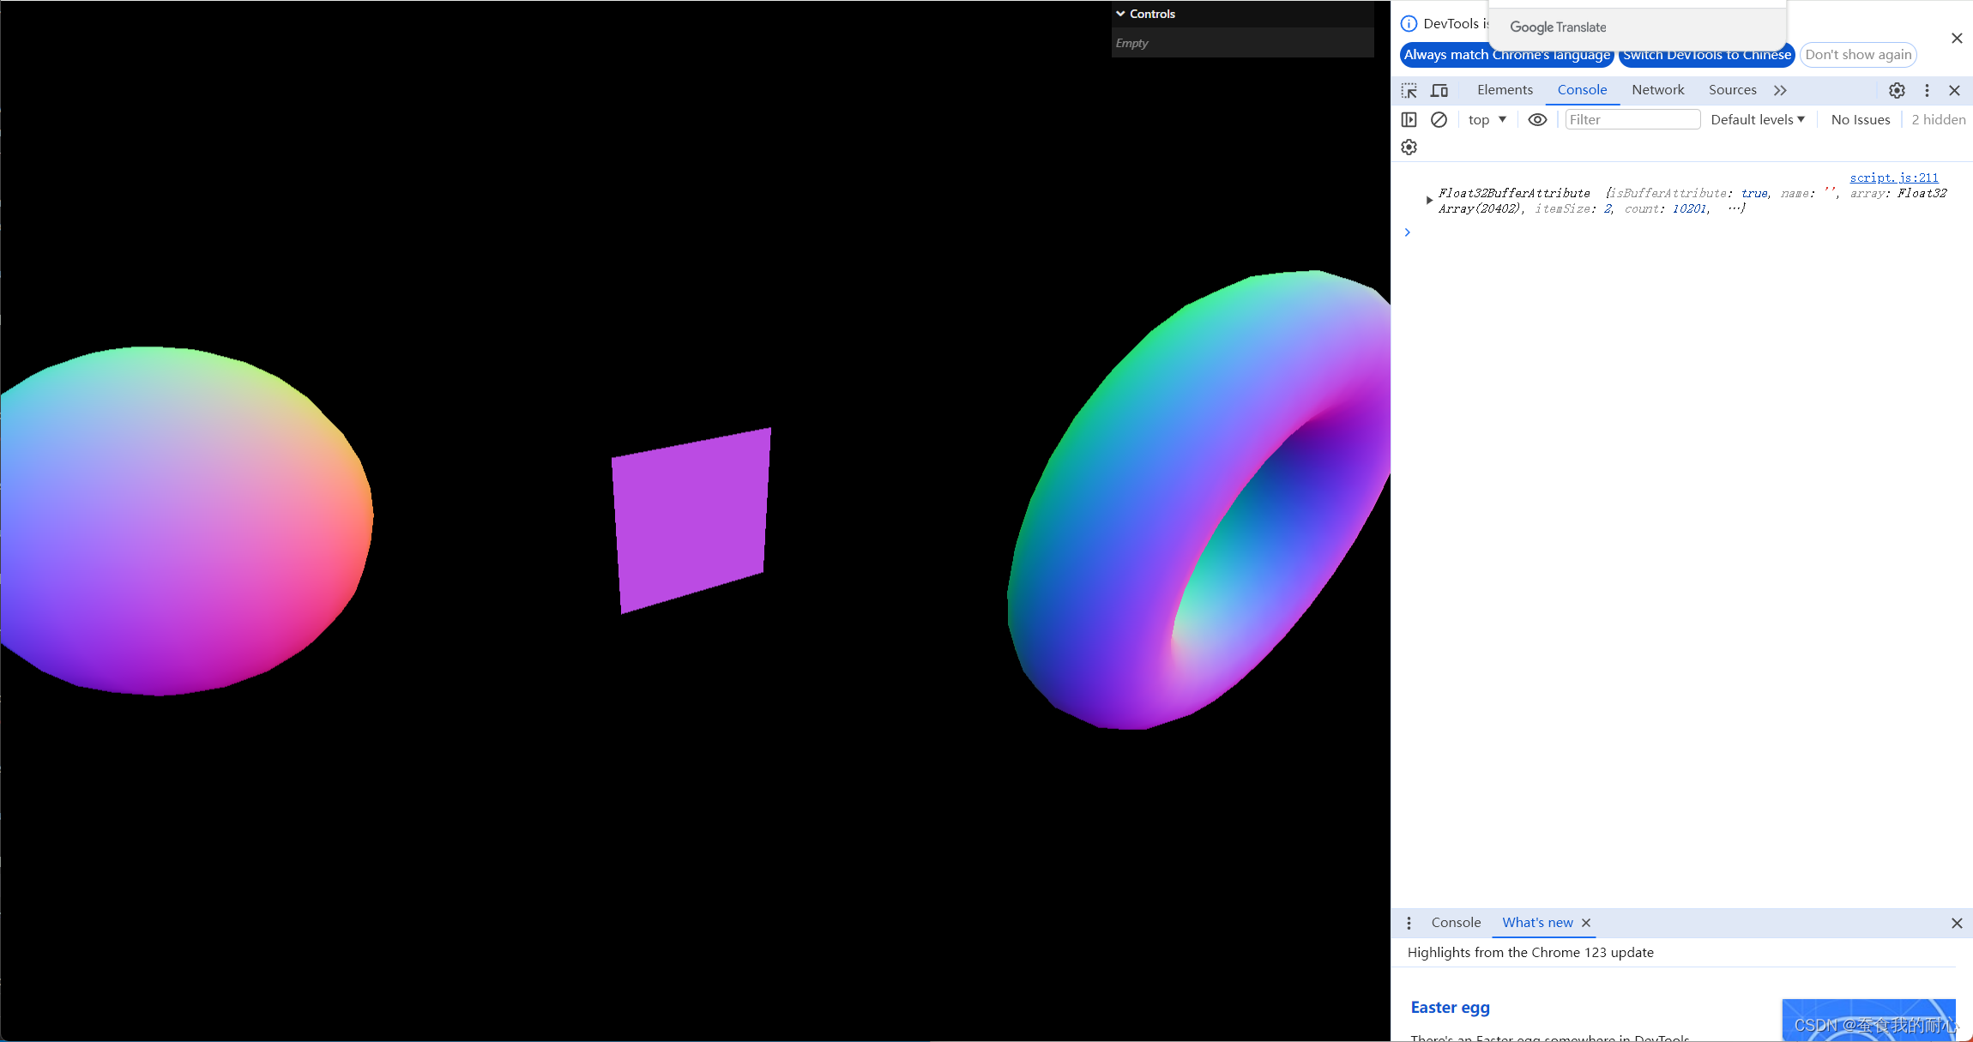Click the clear console icon

tap(1439, 120)
